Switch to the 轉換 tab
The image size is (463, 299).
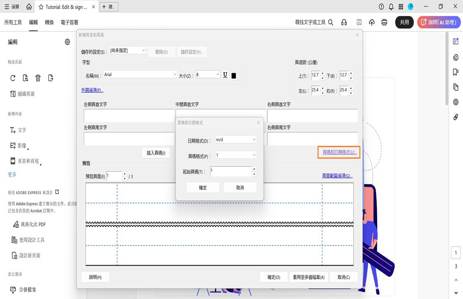point(49,22)
